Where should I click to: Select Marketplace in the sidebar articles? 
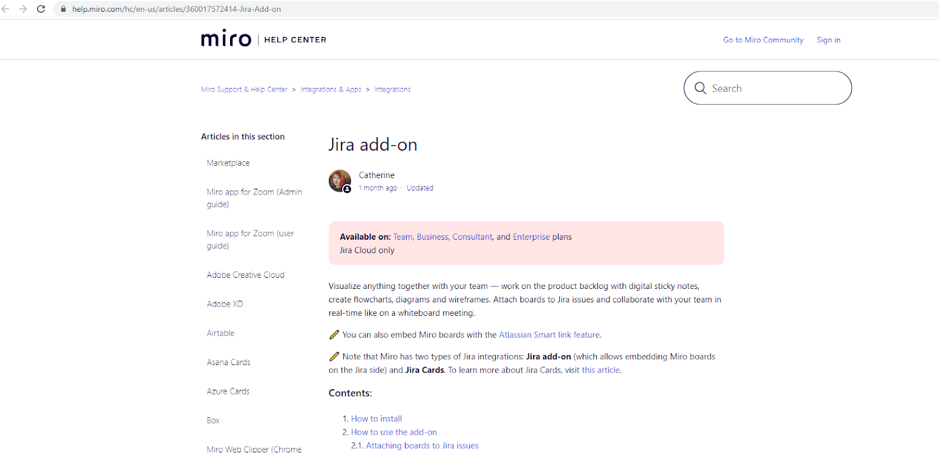[x=228, y=163]
